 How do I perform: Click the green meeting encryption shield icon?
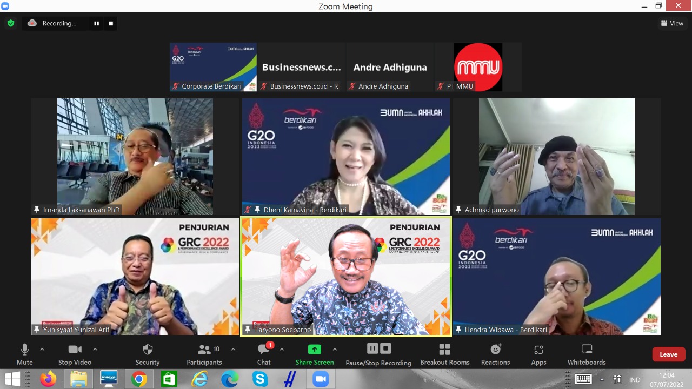(x=11, y=23)
